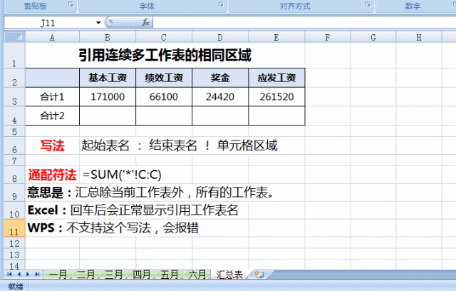Click empty cell B4 beside 合计2
This screenshot has width=456, height=291.
pos(108,116)
